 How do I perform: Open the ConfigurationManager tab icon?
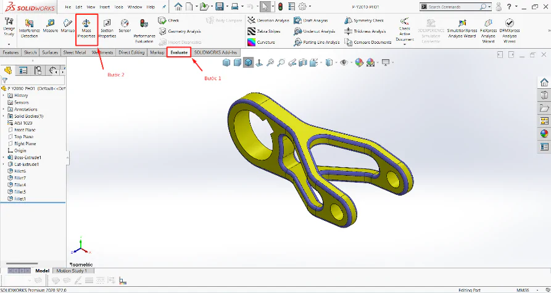click(x=38, y=70)
